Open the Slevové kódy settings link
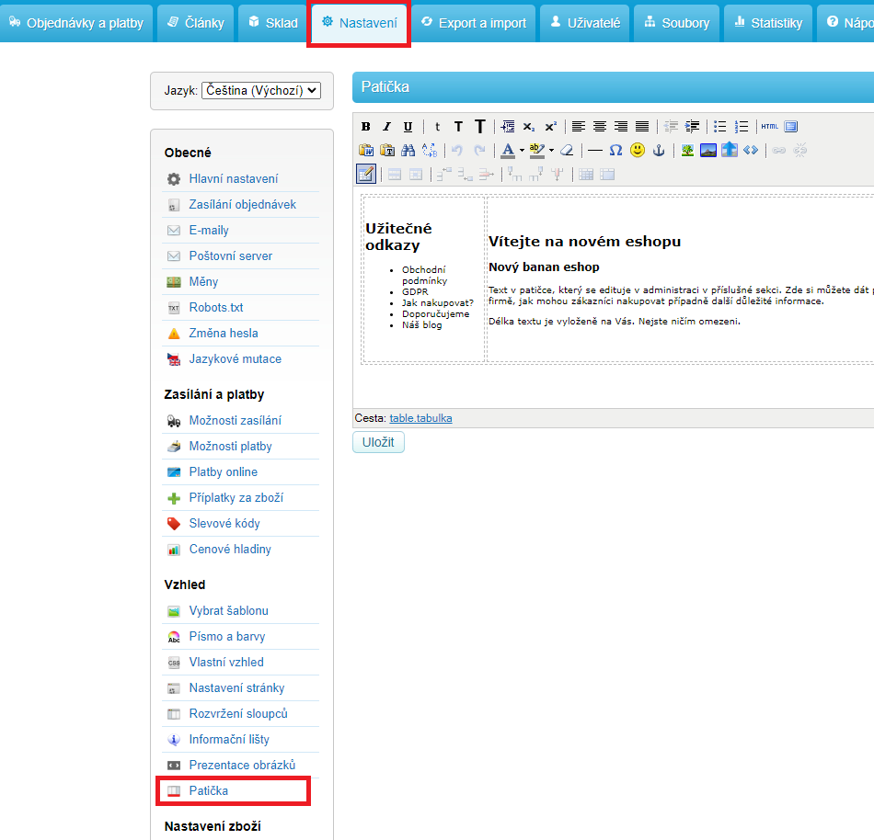The height and width of the screenshot is (840, 874). (x=224, y=523)
